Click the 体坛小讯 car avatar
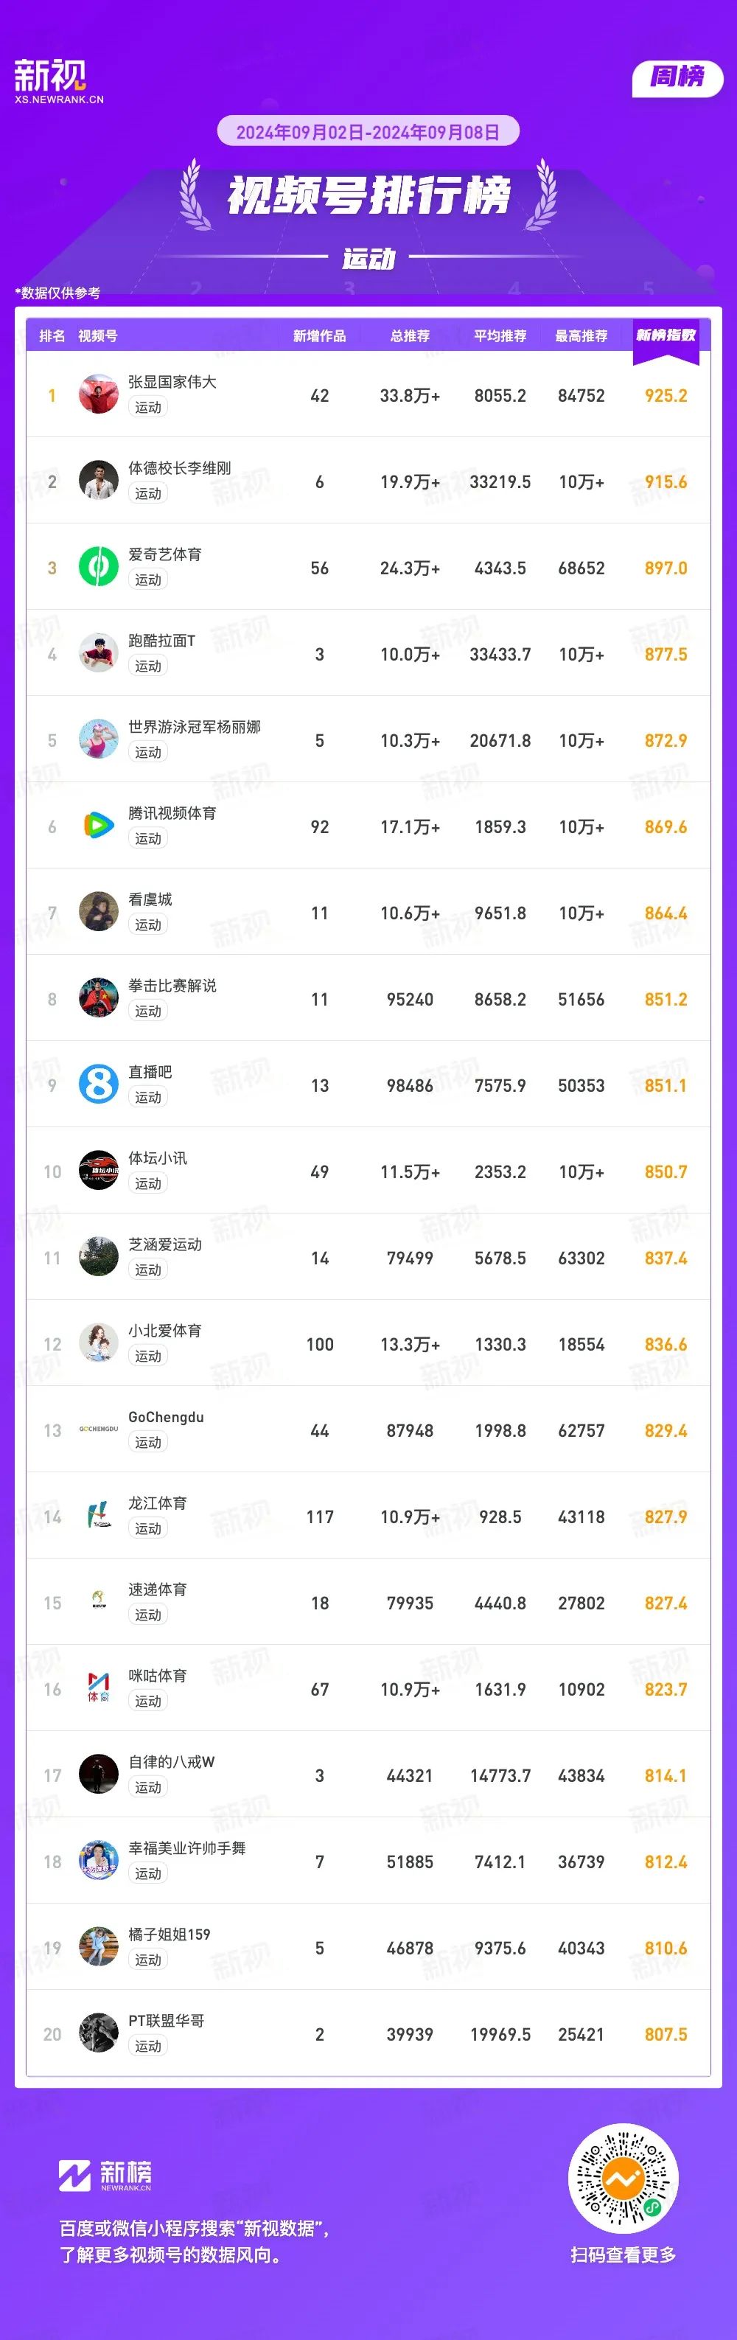The width and height of the screenshot is (737, 2340). (x=98, y=1171)
